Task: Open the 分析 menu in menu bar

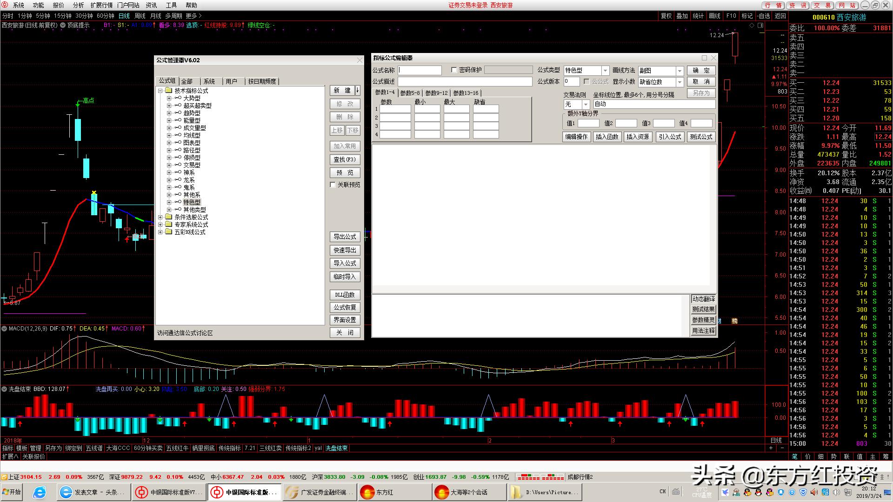Action: [78, 5]
